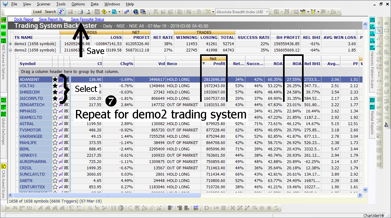Open the Tools menu
Image resolution: width=391 pixels, height=218 pixels.
tap(61, 4)
